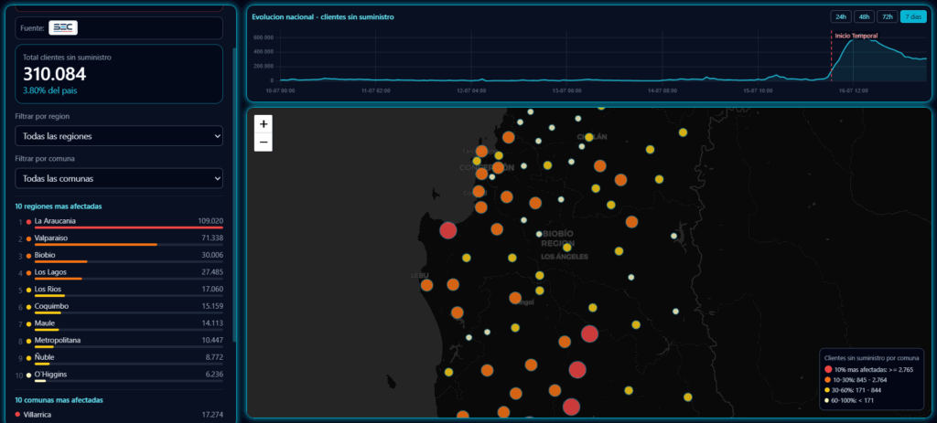
Task: Click the yellow legend dot for 30-60% range
Action: point(828,390)
